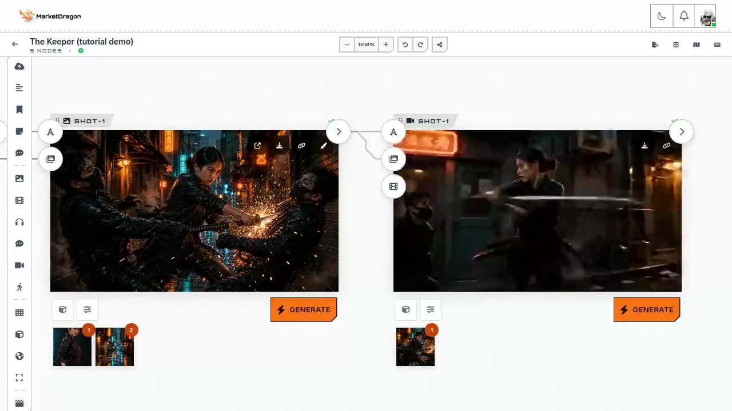732x411 pixels.
Task: Click the 120% zoom level value
Action: 367,45
